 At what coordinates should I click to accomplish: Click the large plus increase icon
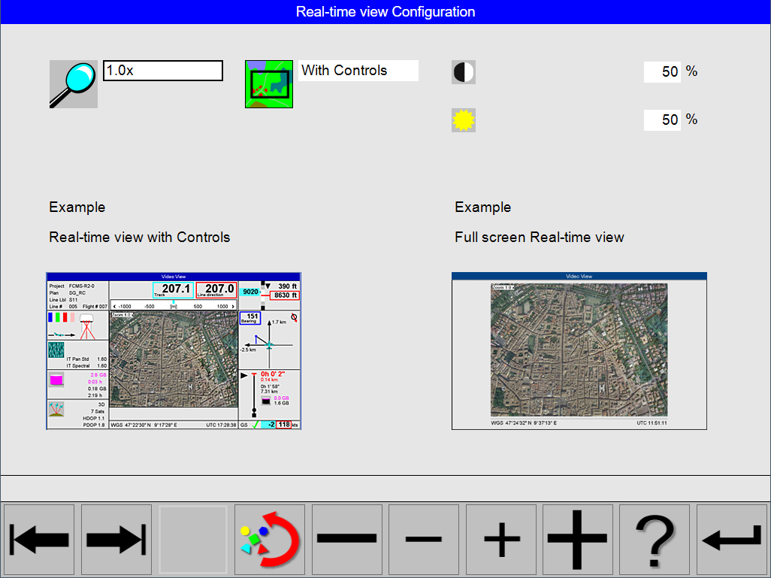[x=577, y=539]
